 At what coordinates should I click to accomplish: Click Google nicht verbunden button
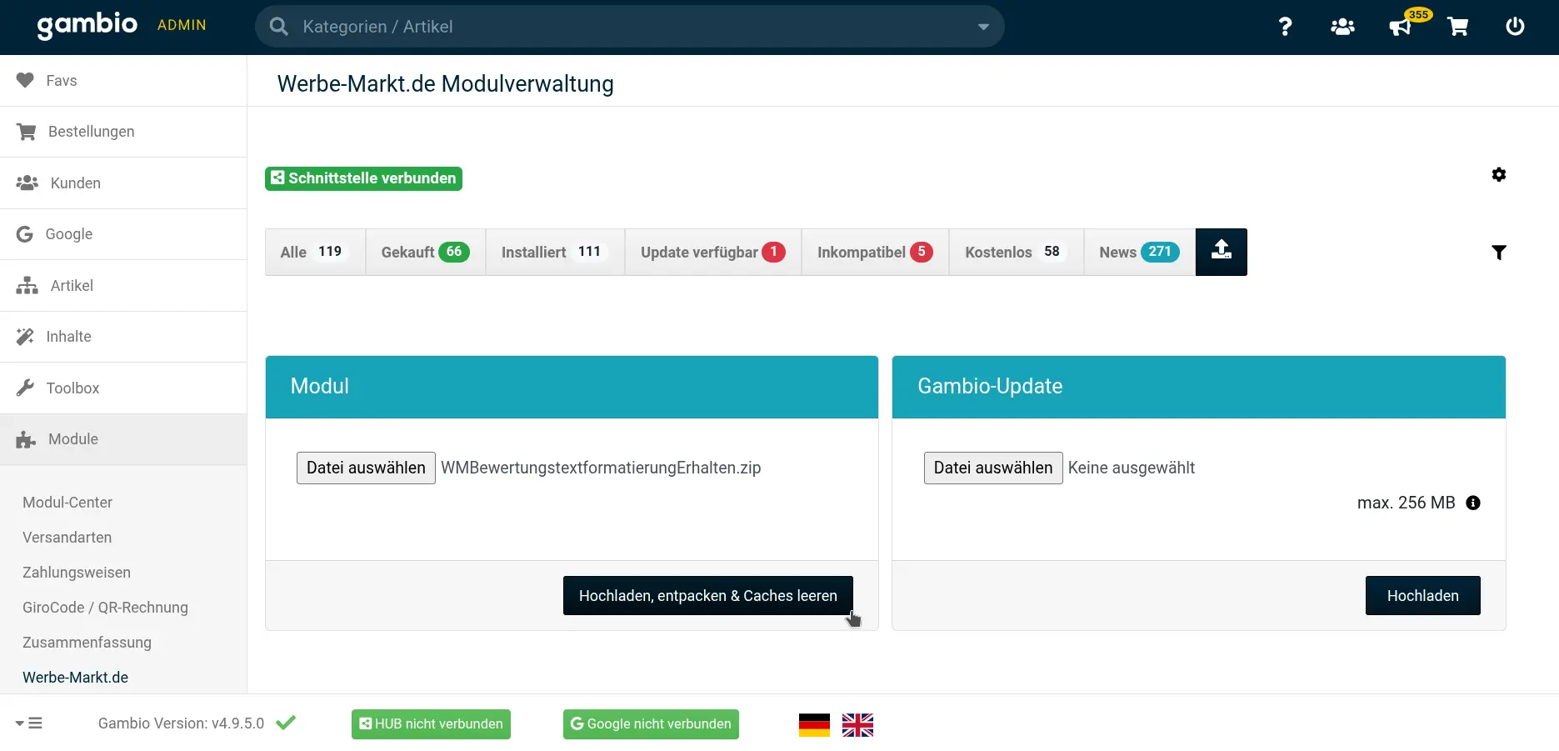[x=651, y=724]
